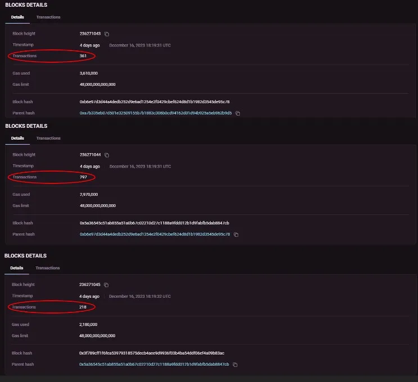The height and width of the screenshot is (382, 418).
Task: Open Transactions tab for block 236271044
Action: pyautogui.click(x=48, y=138)
